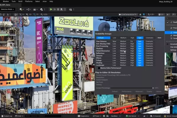Viewport: 177px width, 118px height.
Task: Toggle grid position snapping icon
Action: [27, 14]
